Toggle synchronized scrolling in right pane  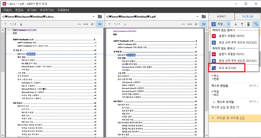click(x=204, y=24)
